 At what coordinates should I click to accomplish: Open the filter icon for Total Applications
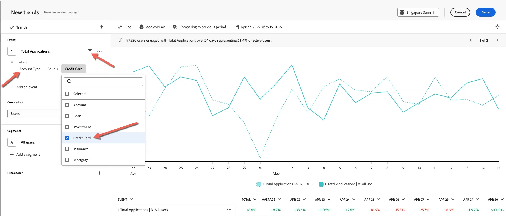[90, 51]
